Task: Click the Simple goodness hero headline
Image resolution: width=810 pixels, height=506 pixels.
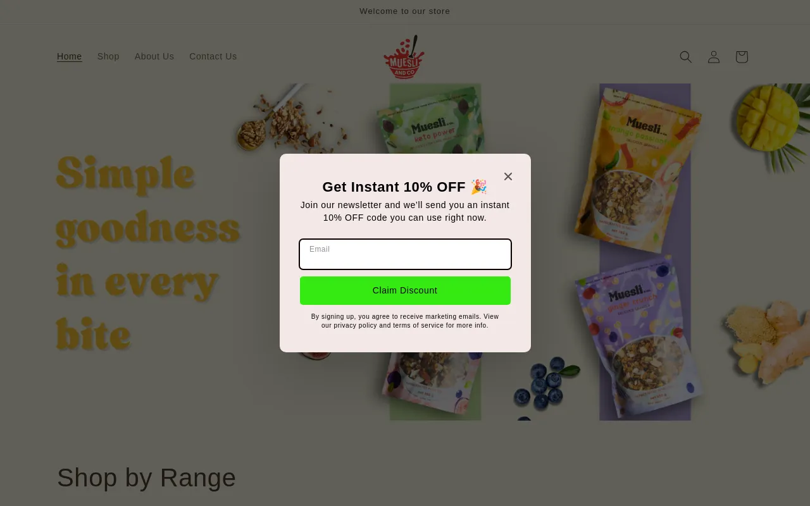Action: click(149, 253)
